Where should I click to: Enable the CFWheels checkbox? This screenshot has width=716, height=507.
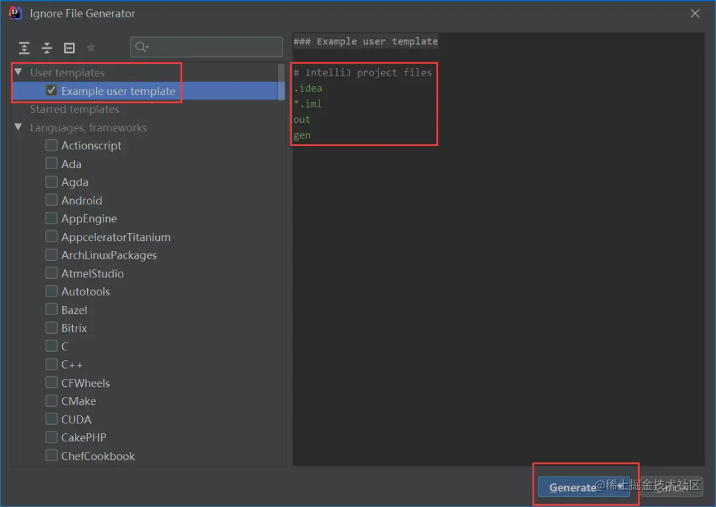[51, 383]
